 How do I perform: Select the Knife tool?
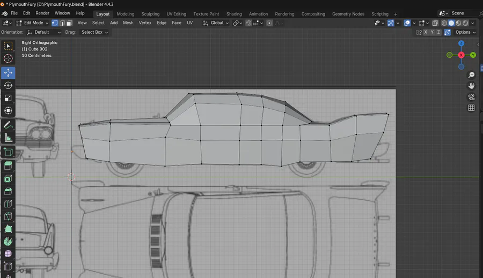coord(8,216)
